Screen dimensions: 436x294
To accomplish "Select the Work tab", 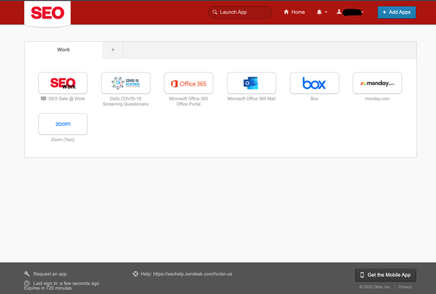I will coord(64,50).
